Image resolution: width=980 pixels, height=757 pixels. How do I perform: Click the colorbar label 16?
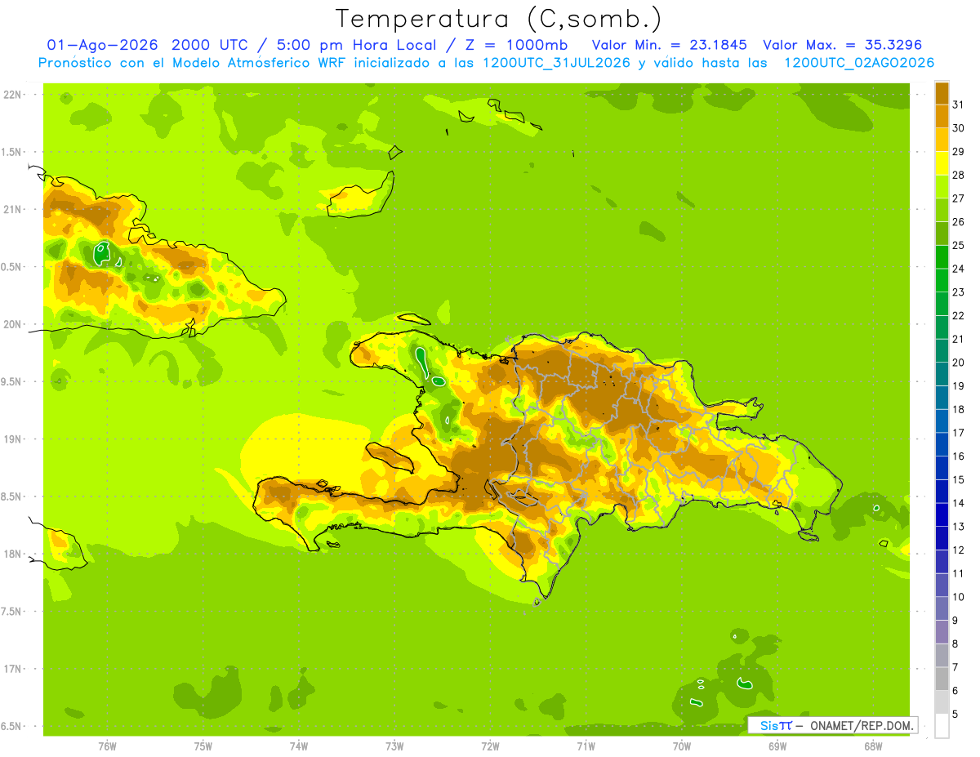pos(958,456)
